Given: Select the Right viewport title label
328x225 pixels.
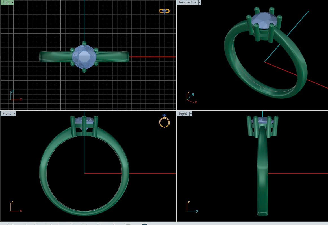Looking at the screenshot, I should click(x=183, y=114).
